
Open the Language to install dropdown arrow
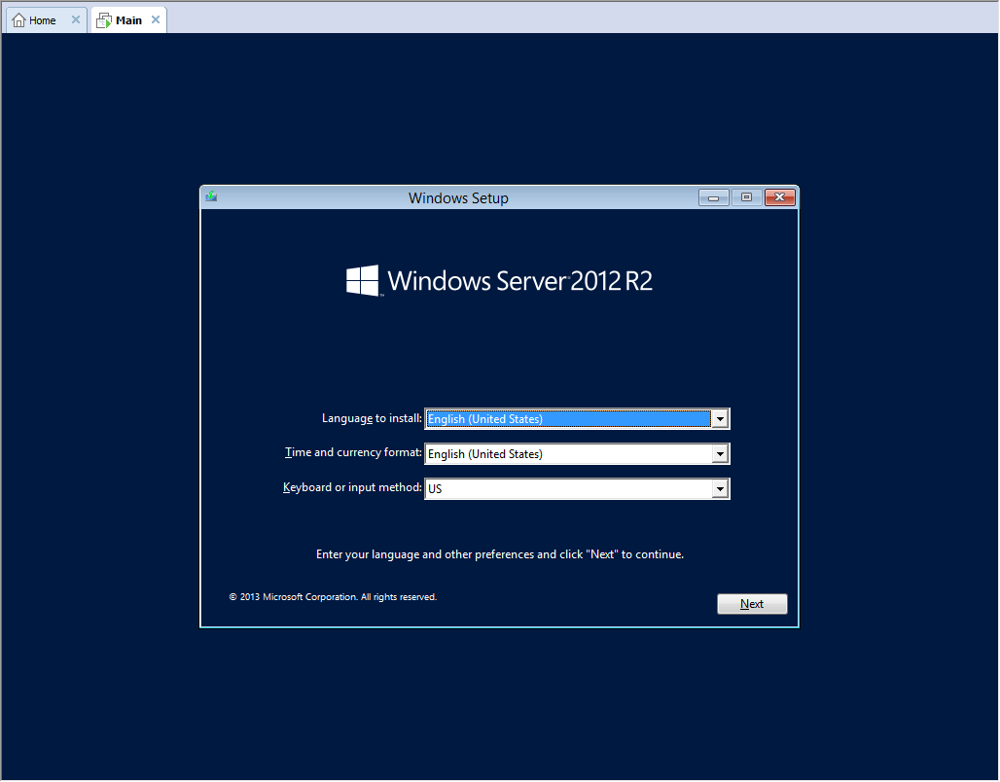(x=720, y=419)
